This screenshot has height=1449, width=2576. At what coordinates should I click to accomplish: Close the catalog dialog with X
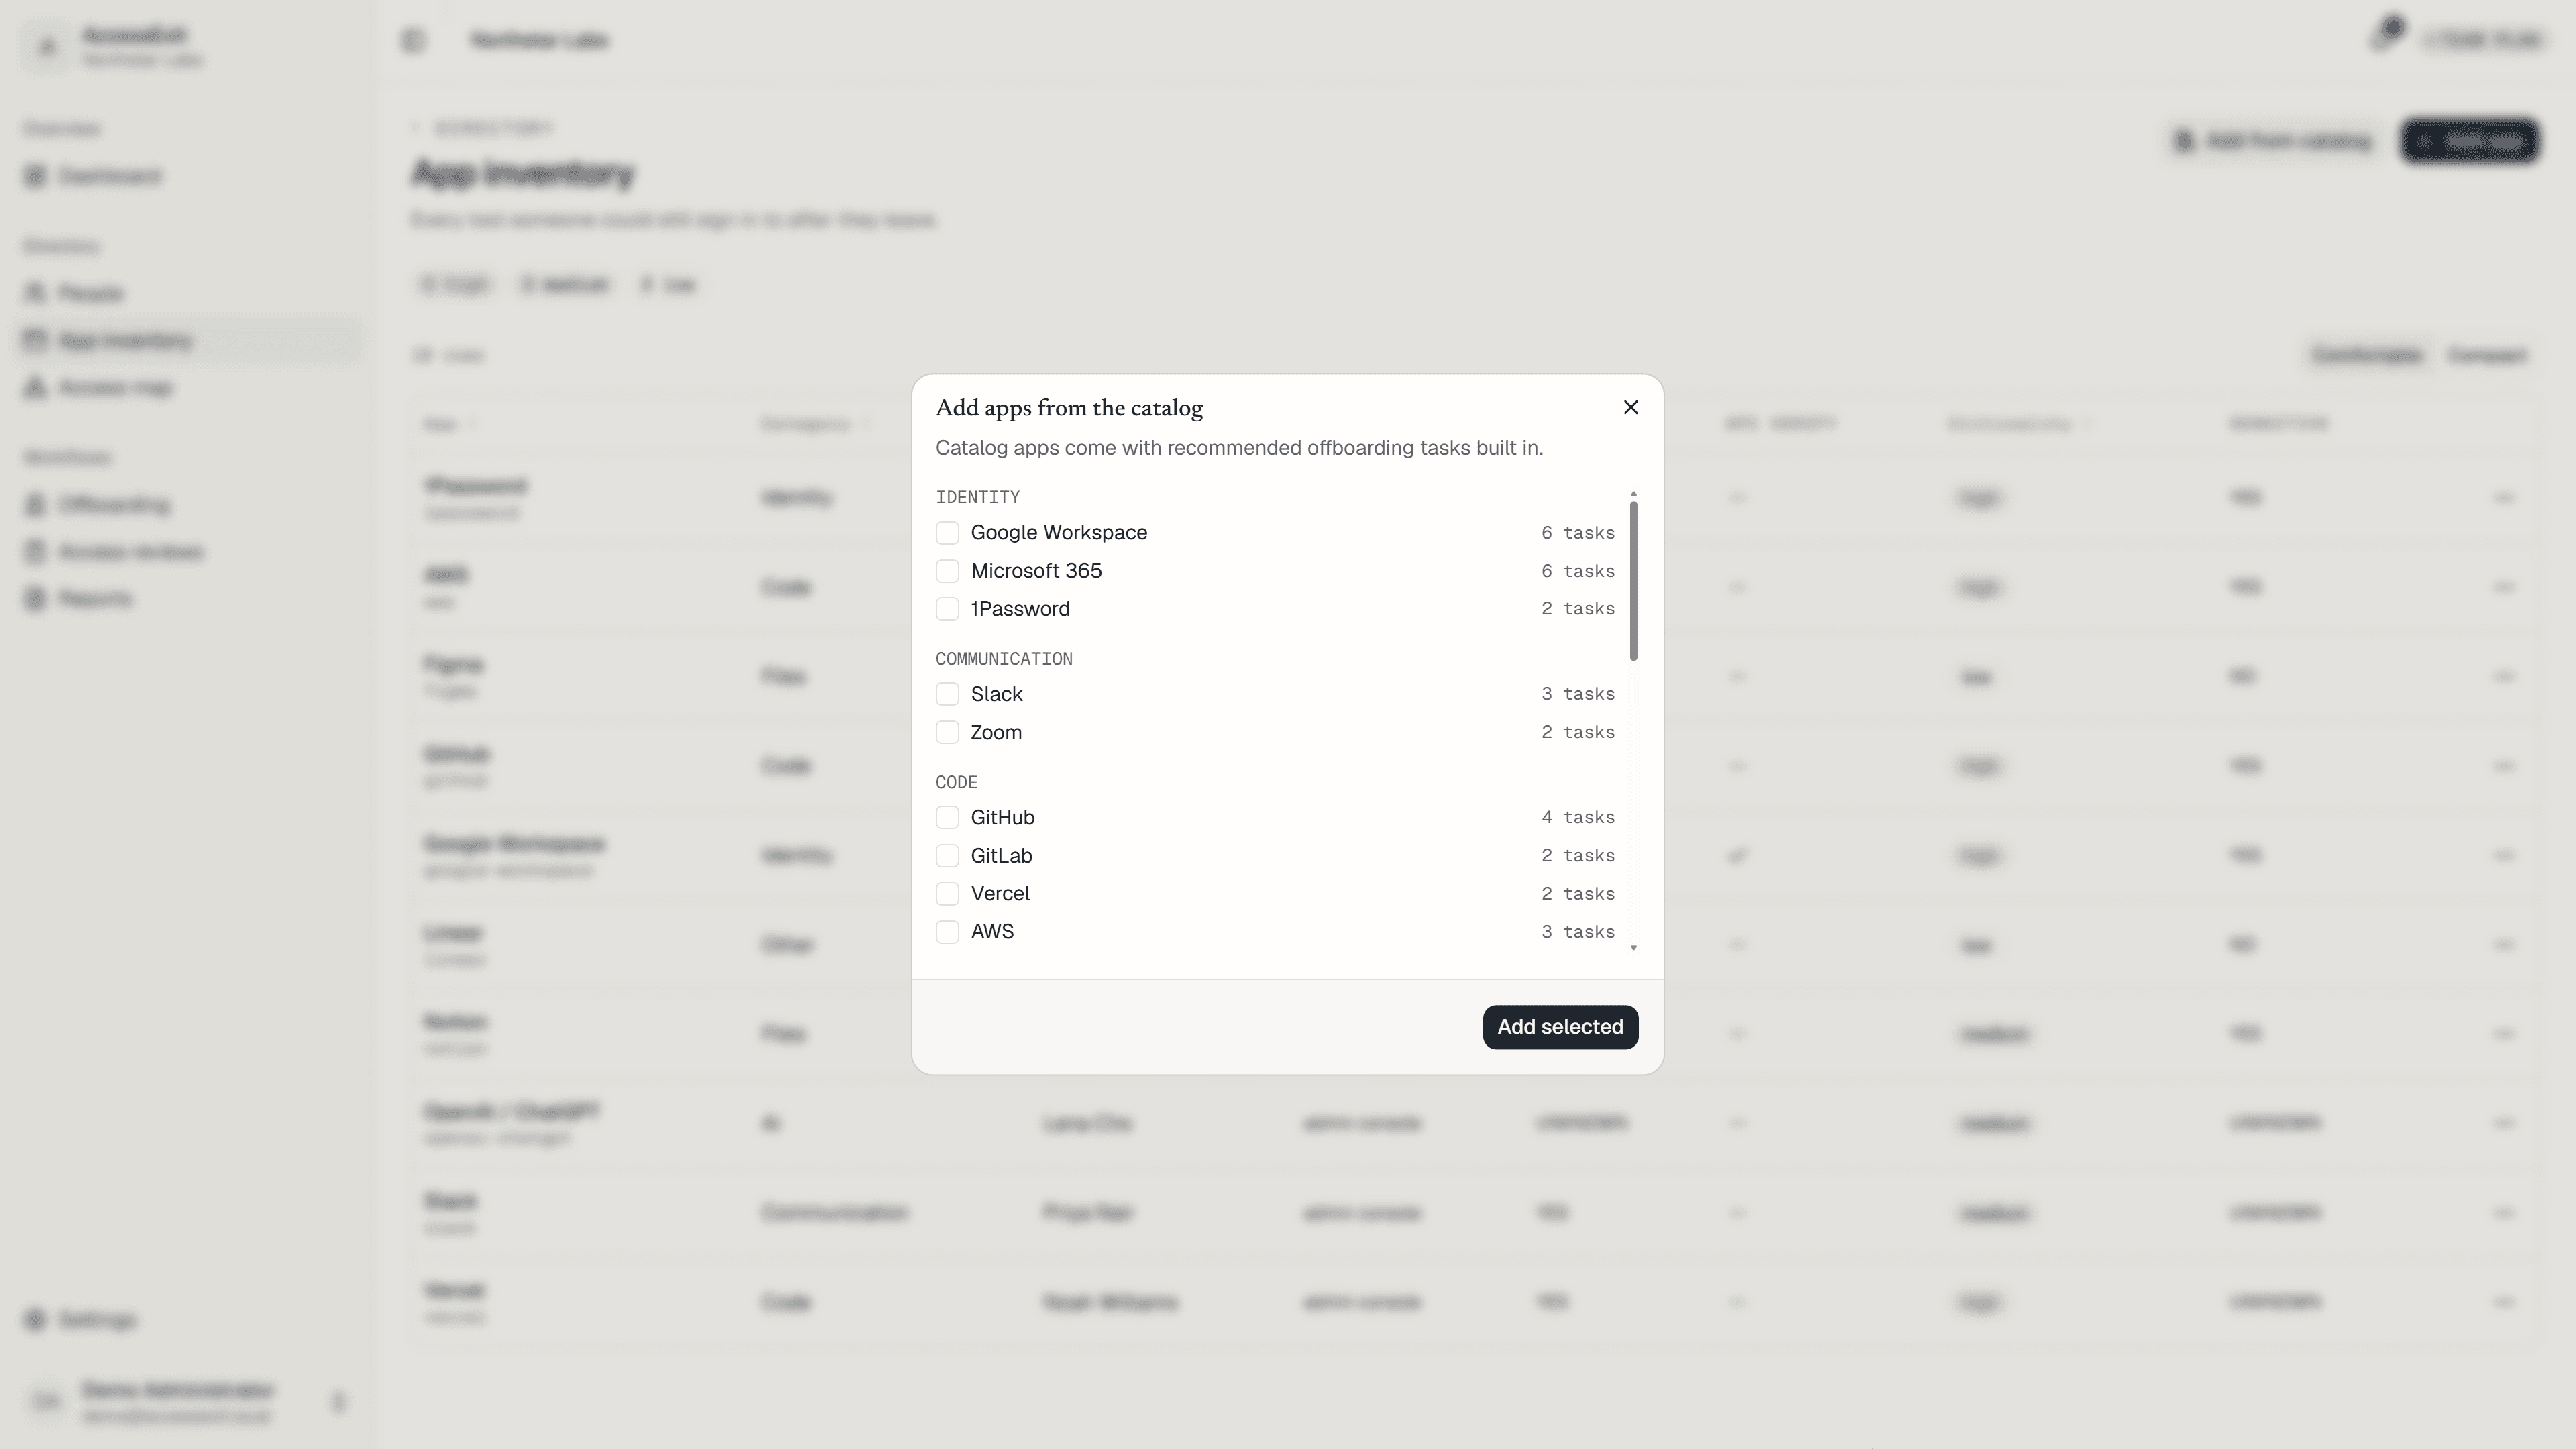(1631, 407)
